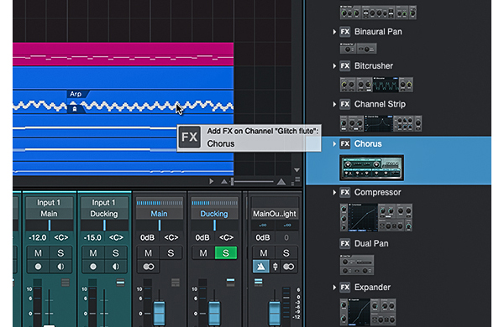Click the Channel Strip effect thumbnail
The height and width of the screenshot is (327, 504).
(x=381, y=123)
